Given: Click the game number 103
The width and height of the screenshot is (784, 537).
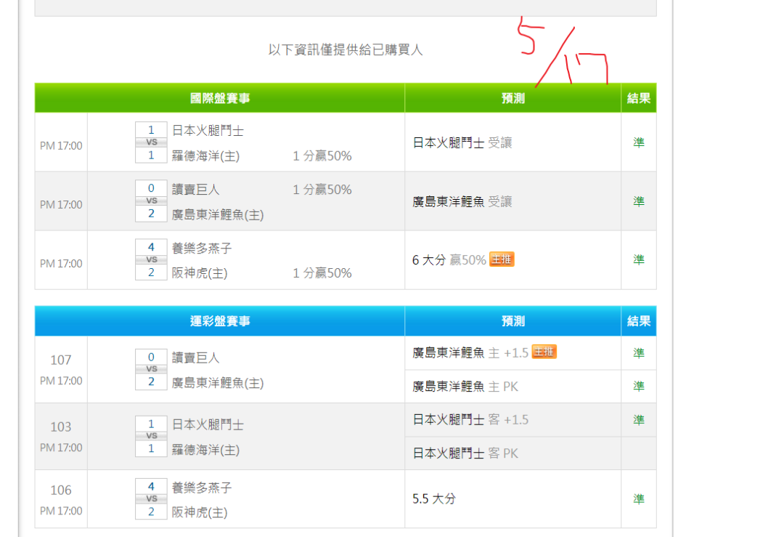Looking at the screenshot, I should click(61, 427).
